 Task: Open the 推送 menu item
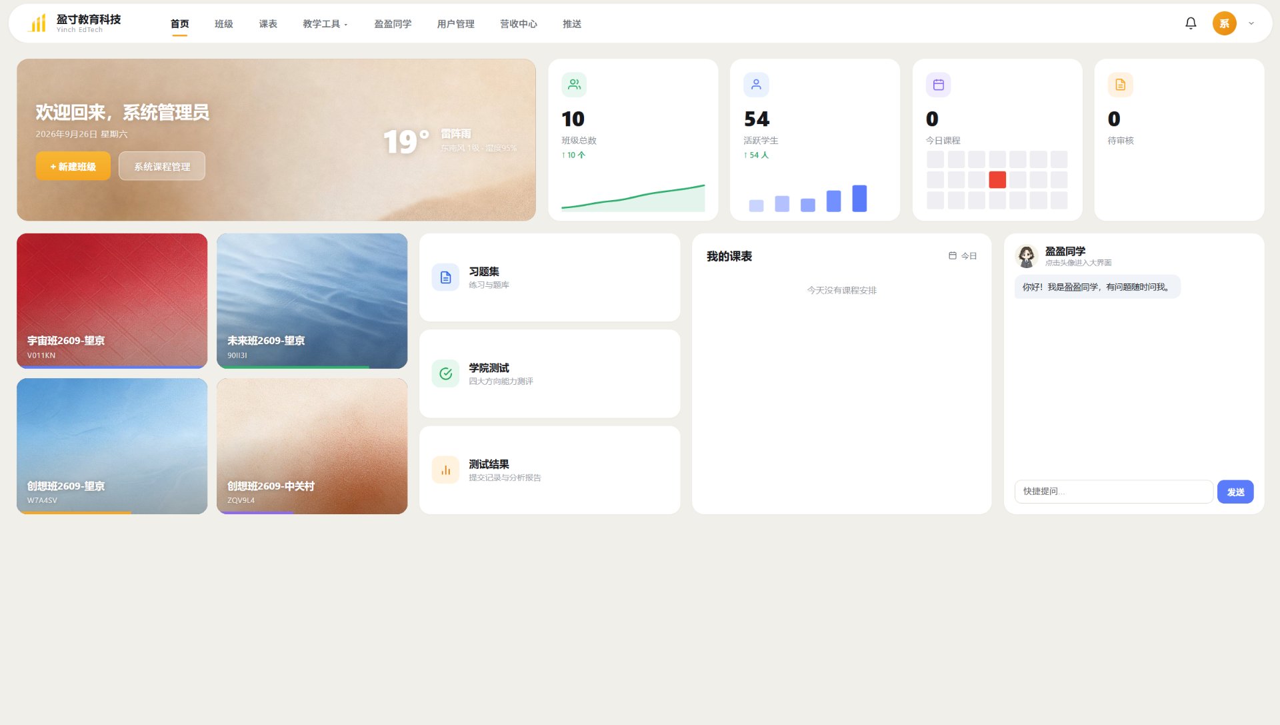572,24
